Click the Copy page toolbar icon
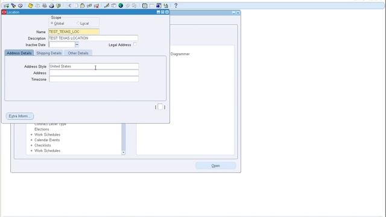Screen dimensions: 386x217 (x=77, y=5)
